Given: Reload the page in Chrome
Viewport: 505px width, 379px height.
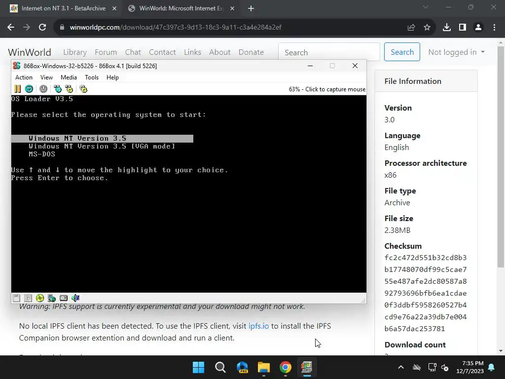Looking at the screenshot, I should pos(42,28).
